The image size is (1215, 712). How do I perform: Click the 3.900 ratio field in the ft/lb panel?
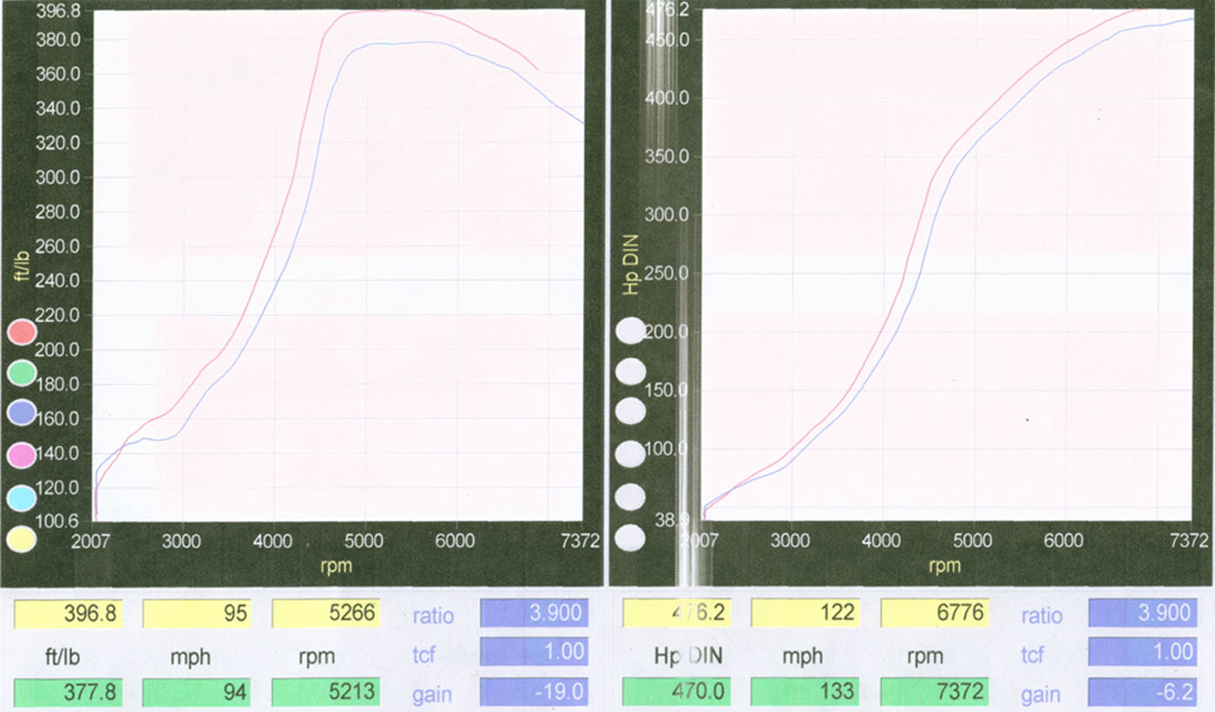tap(535, 613)
